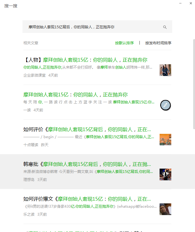Click source name 一读
The image size is (195, 232).
pyautogui.click(x=27, y=110)
